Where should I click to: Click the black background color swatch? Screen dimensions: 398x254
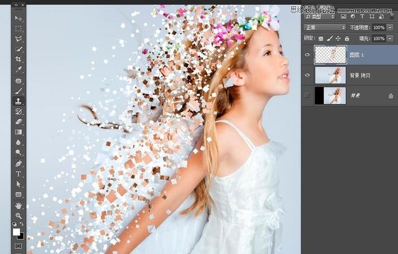(x=21, y=237)
